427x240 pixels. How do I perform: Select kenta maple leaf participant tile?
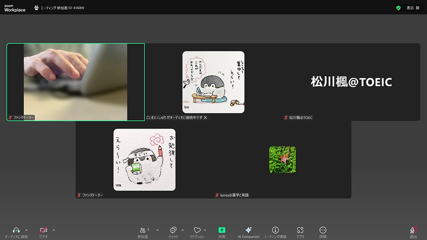click(x=282, y=160)
